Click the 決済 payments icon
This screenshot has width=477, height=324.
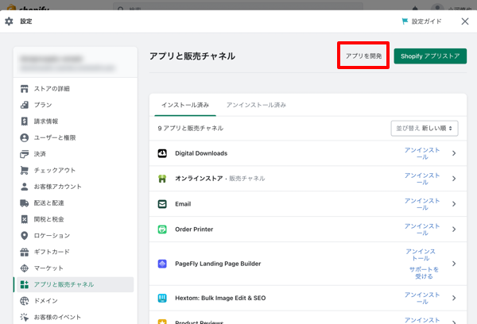coord(25,154)
